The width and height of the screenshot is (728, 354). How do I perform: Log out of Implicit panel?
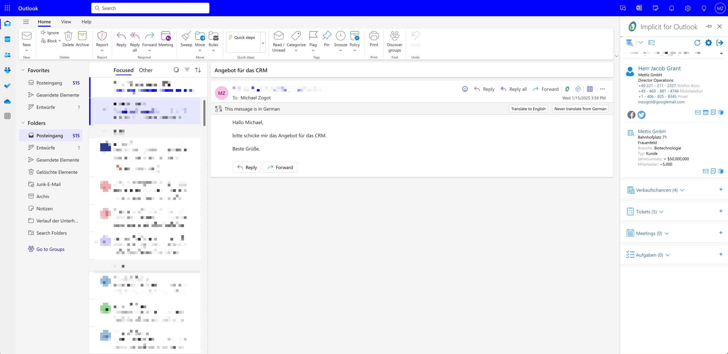[720, 43]
